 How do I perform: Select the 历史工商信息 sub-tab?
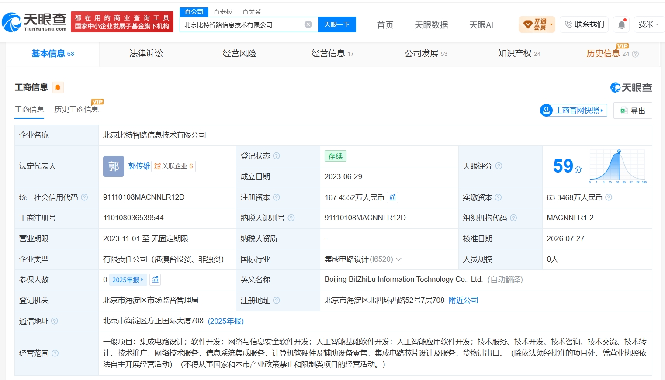(x=76, y=109)
